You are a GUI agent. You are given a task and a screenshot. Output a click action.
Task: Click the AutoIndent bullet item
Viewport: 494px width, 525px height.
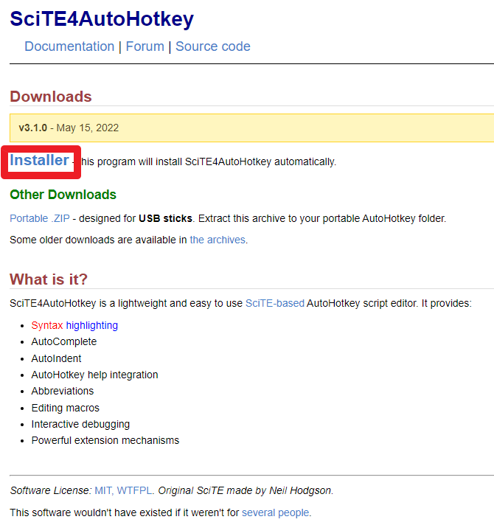(x=56, y=358)
